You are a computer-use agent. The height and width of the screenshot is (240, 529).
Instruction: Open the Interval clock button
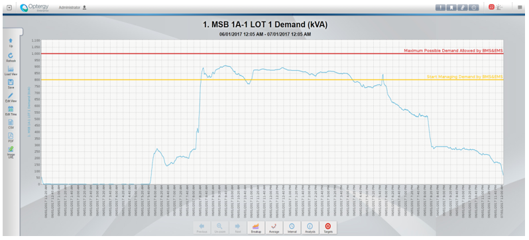(292, 228)
